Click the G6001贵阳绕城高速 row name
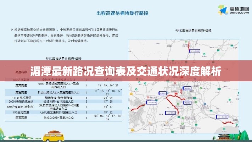This screenshot has height=142, width=252. click(21, 102)
